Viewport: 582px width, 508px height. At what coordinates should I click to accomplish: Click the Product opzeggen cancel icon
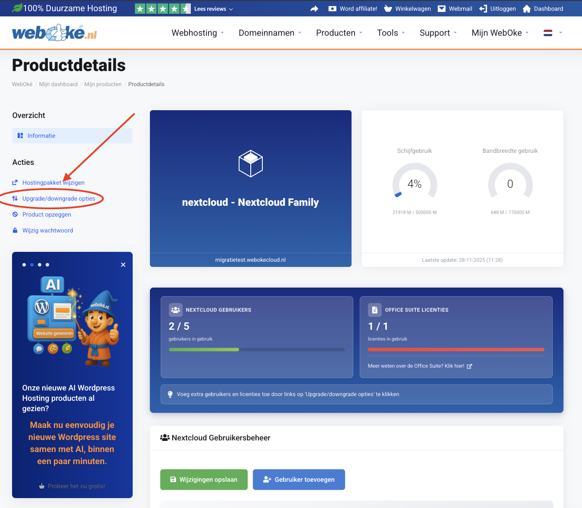(15, 214)
